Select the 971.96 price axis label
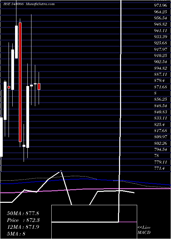This screenshot has height=239, width=171. point(160,6)
